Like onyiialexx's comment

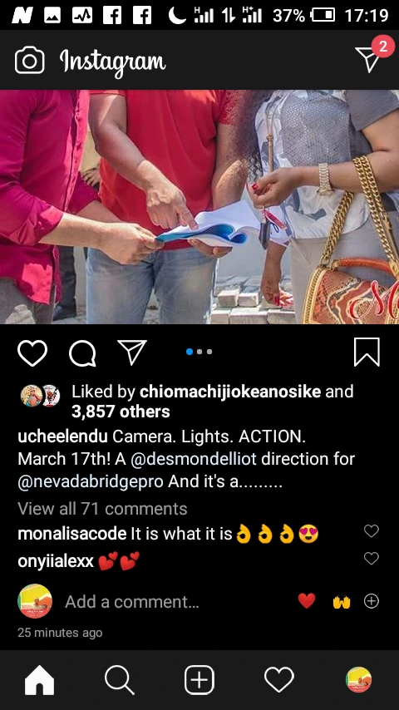[x=372, y=559]
